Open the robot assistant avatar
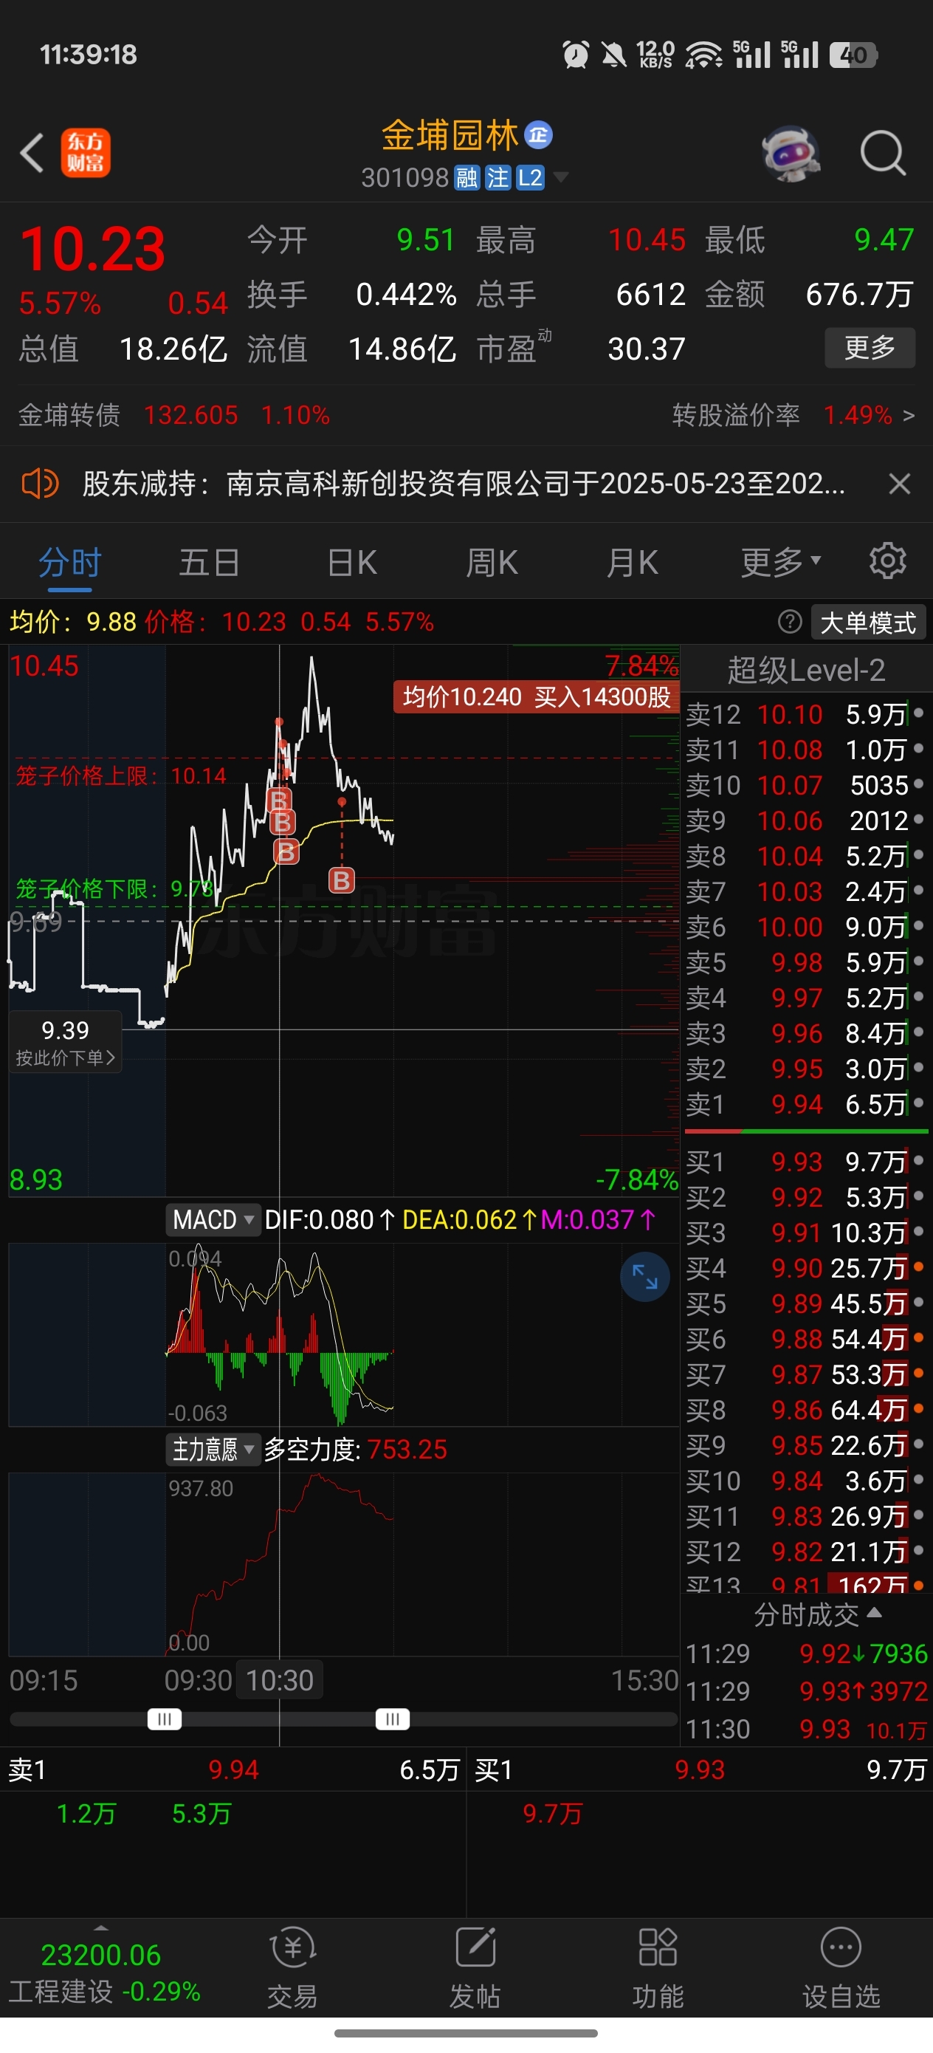 [791, 152]
